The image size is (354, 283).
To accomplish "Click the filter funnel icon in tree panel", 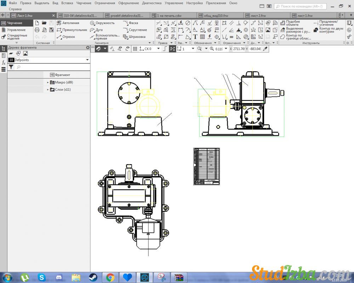I will coord(11,67).
